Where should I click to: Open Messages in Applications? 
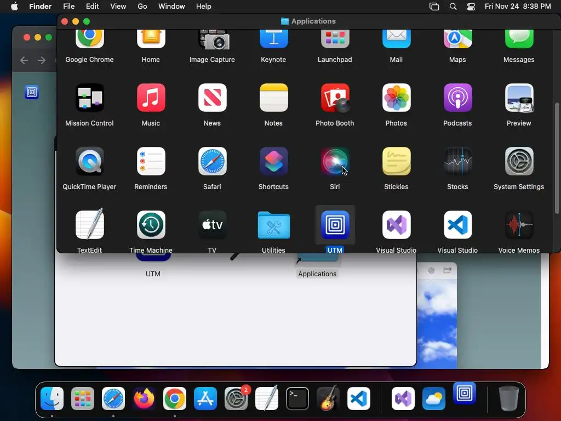coord(519,39)
